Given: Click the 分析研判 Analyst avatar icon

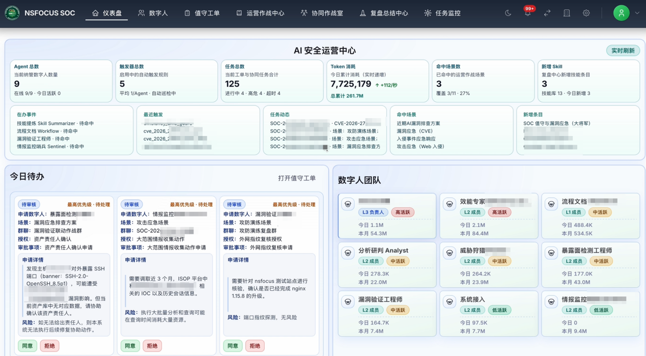Looking at the screenshot, I should click(x=348, y=253).
